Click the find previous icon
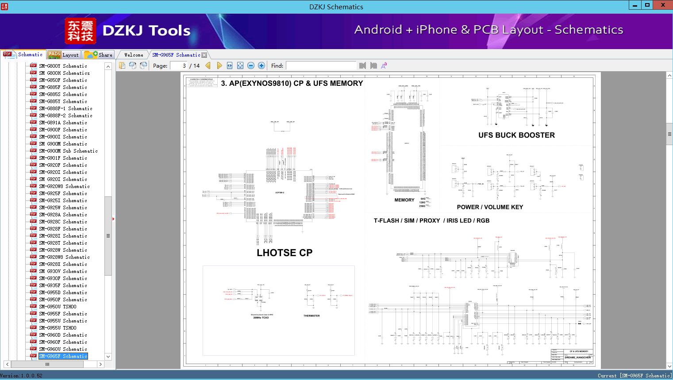This screenshot has height=380, width=673. pyautogui.click(x=363, y=65)
